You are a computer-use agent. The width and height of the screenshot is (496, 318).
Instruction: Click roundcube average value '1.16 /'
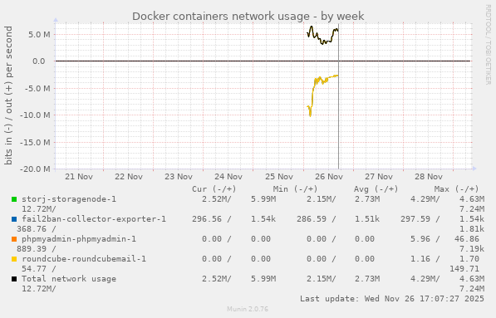pos(425,259)
